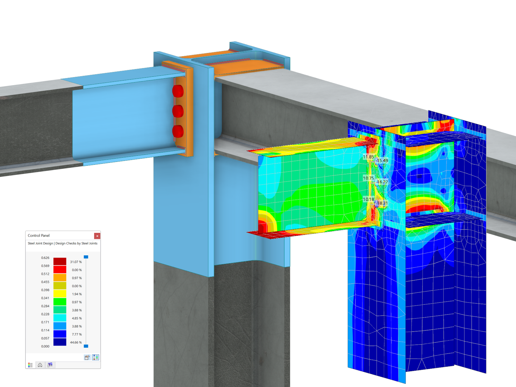Click the 4.85 % percentage label
516x387 pixels.
[x=77, y=318]
